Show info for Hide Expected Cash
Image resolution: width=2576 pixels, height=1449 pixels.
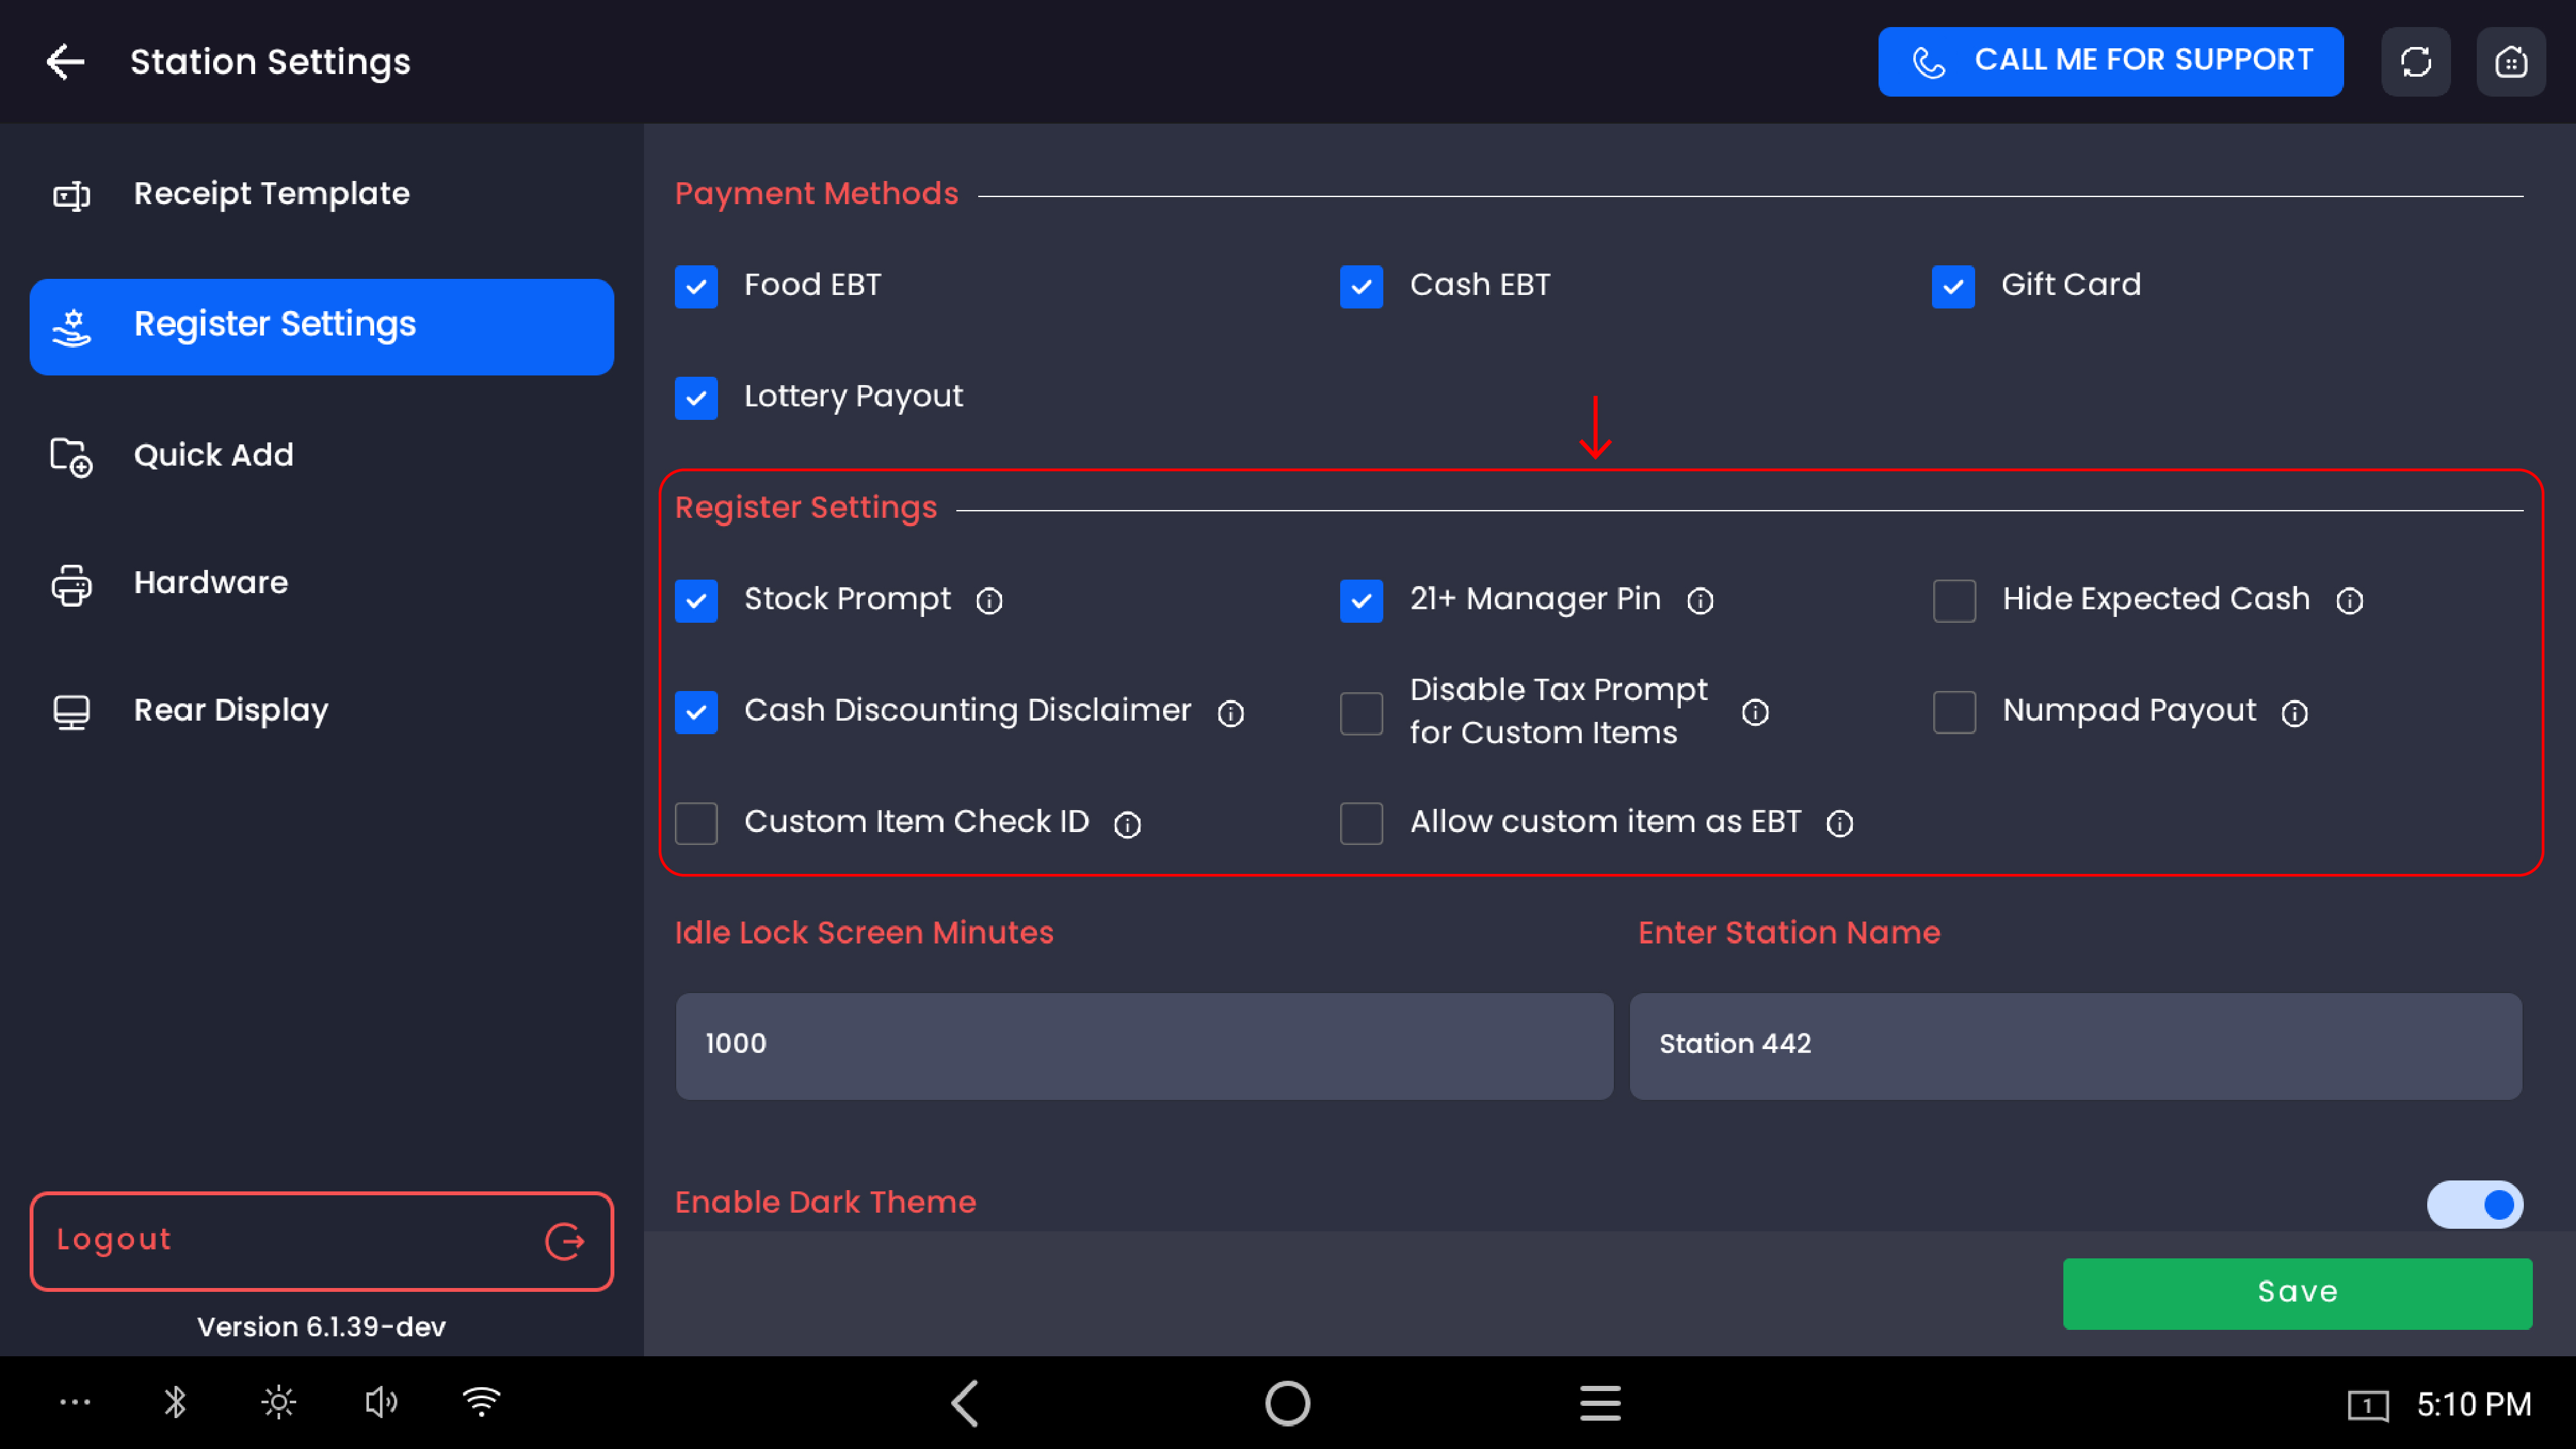point(2349,600)
